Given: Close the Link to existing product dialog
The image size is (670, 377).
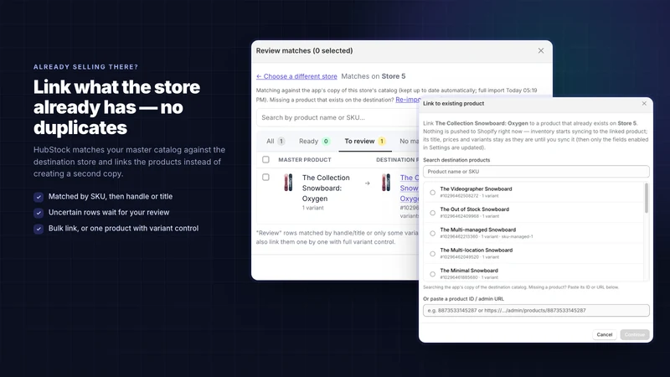Looking at the screenshot, I should tap(644, 103).
